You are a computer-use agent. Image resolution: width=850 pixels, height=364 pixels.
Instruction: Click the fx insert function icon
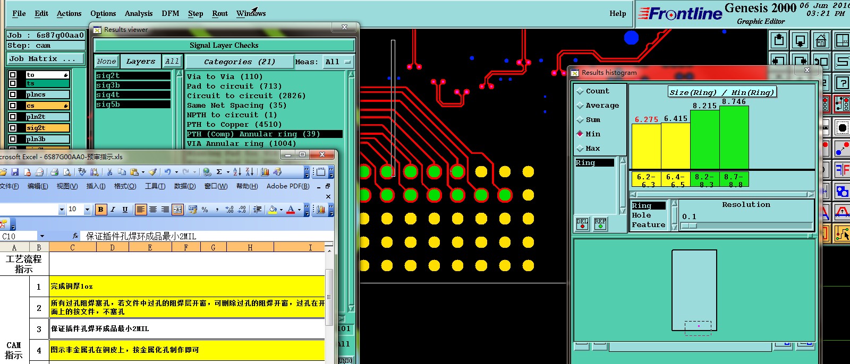(75, 236)
